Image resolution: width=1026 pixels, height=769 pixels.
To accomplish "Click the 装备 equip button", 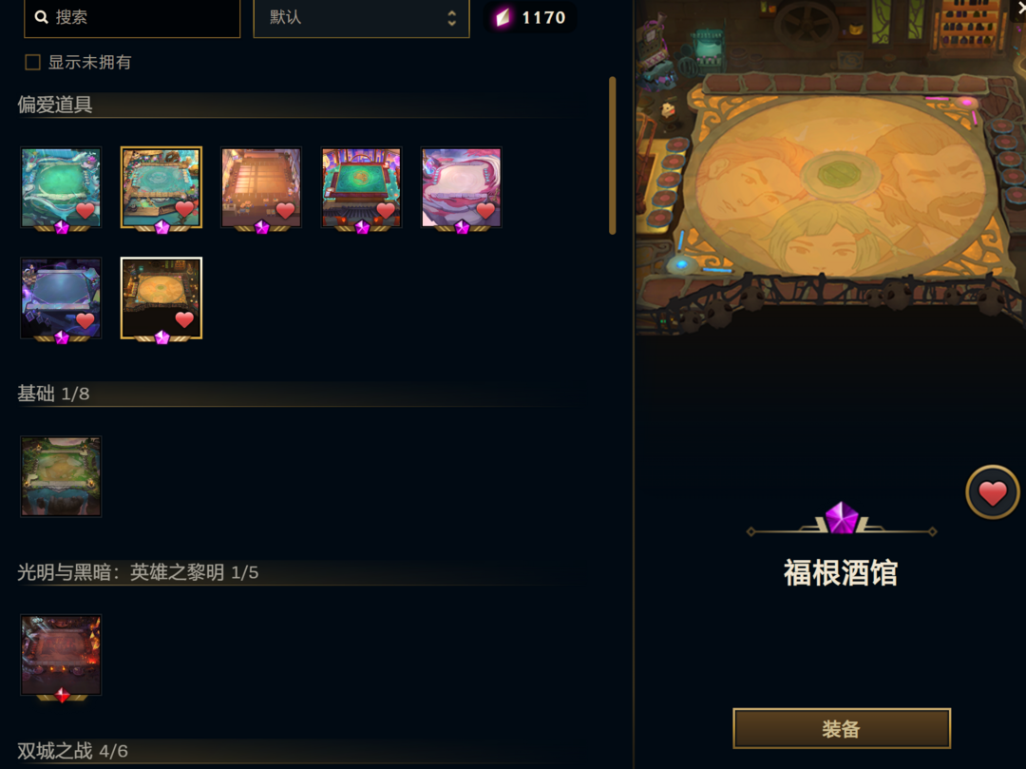I will pyautogui.click(x=842, y=728).
